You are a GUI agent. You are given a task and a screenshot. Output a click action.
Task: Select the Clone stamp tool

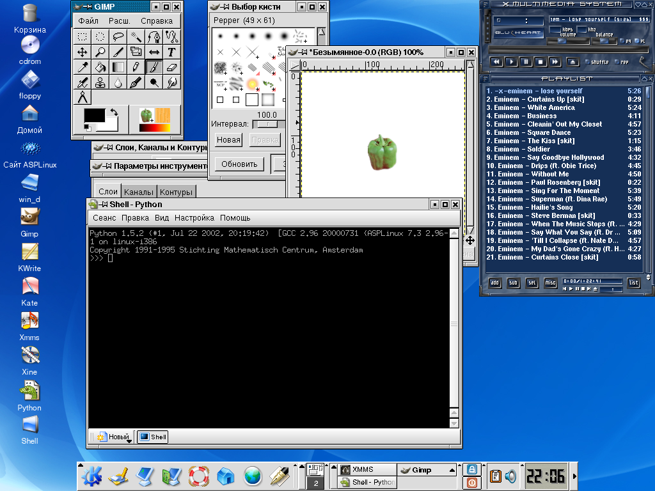(100, 82)
